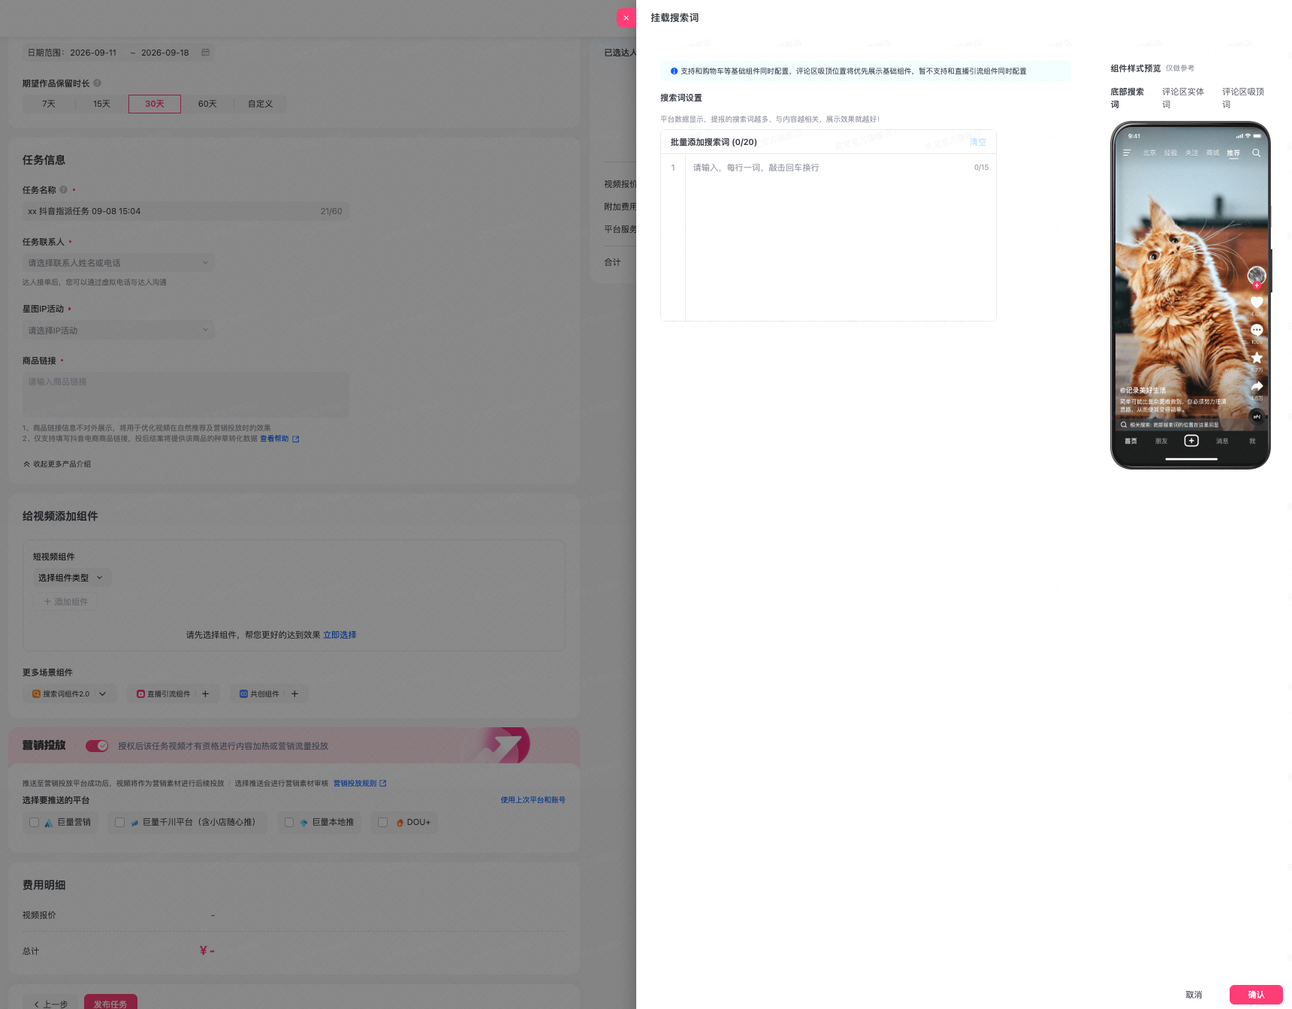This screenshot has width=1292, height=1009.
Task: Click the 取消 cancel button
Action: coord(1194,995)
